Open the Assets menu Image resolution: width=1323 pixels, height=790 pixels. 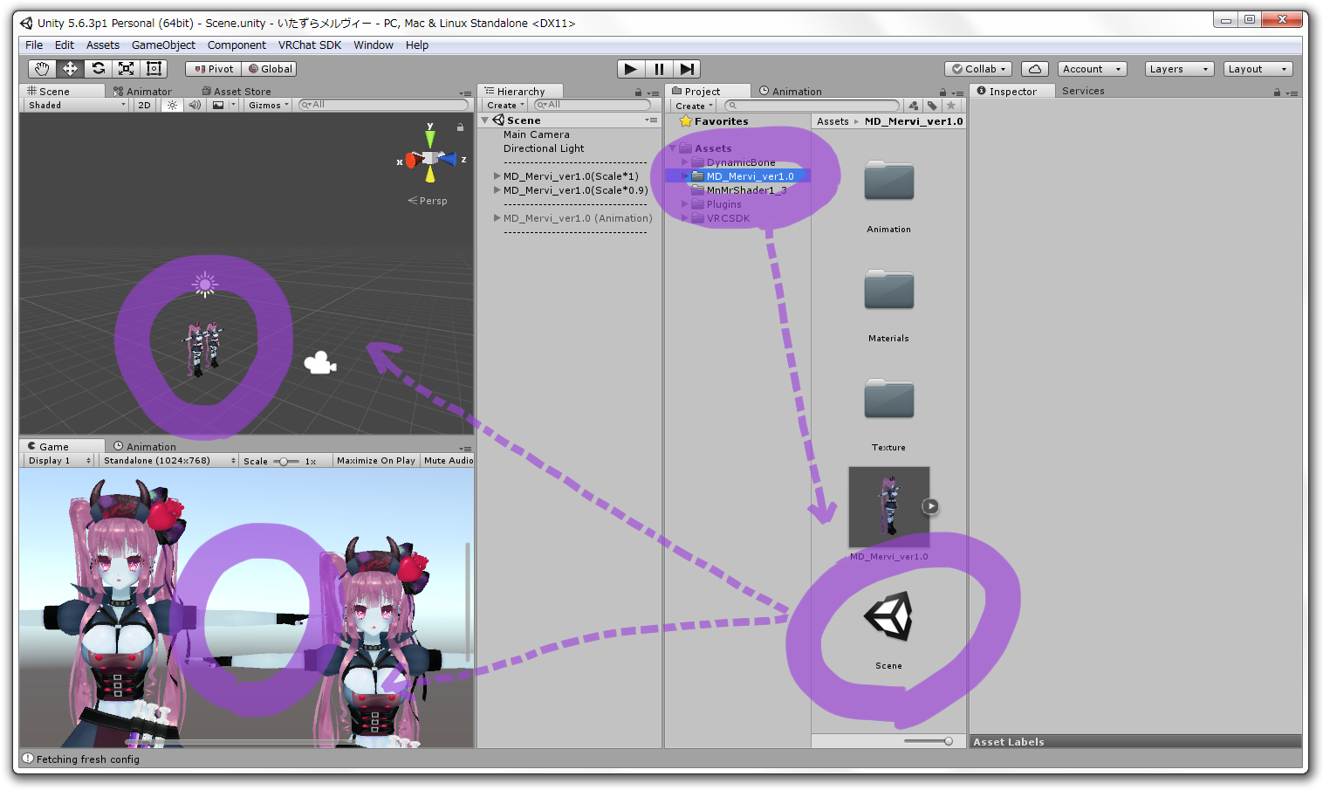pyautogui.click(x=103, y=45)
